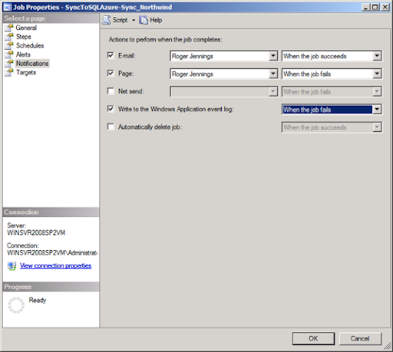The height and width of the screenshot is (352, 393).
Task: Toggle Write to Windows Application event log
Action: pos(111,109)
